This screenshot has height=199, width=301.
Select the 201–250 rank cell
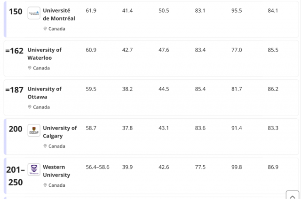[15, 176]
